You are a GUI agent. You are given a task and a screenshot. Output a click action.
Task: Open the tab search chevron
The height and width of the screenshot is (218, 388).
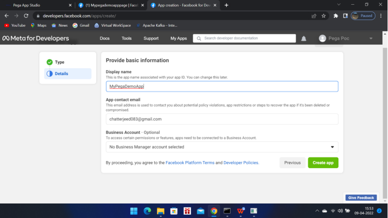click(339, 5)
